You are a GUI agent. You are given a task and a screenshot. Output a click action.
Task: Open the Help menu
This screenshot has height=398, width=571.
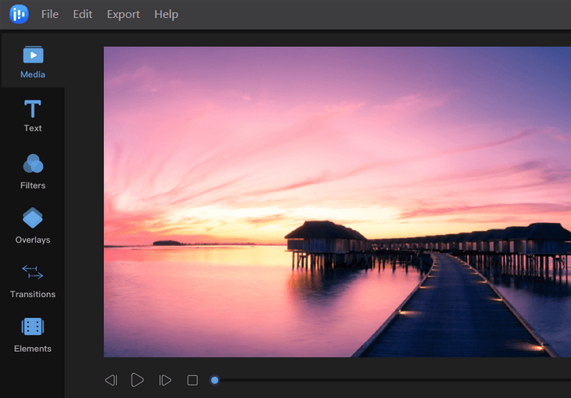pos(166,14)
